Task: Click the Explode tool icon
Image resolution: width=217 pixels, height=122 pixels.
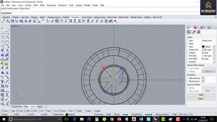Action: 7,64
